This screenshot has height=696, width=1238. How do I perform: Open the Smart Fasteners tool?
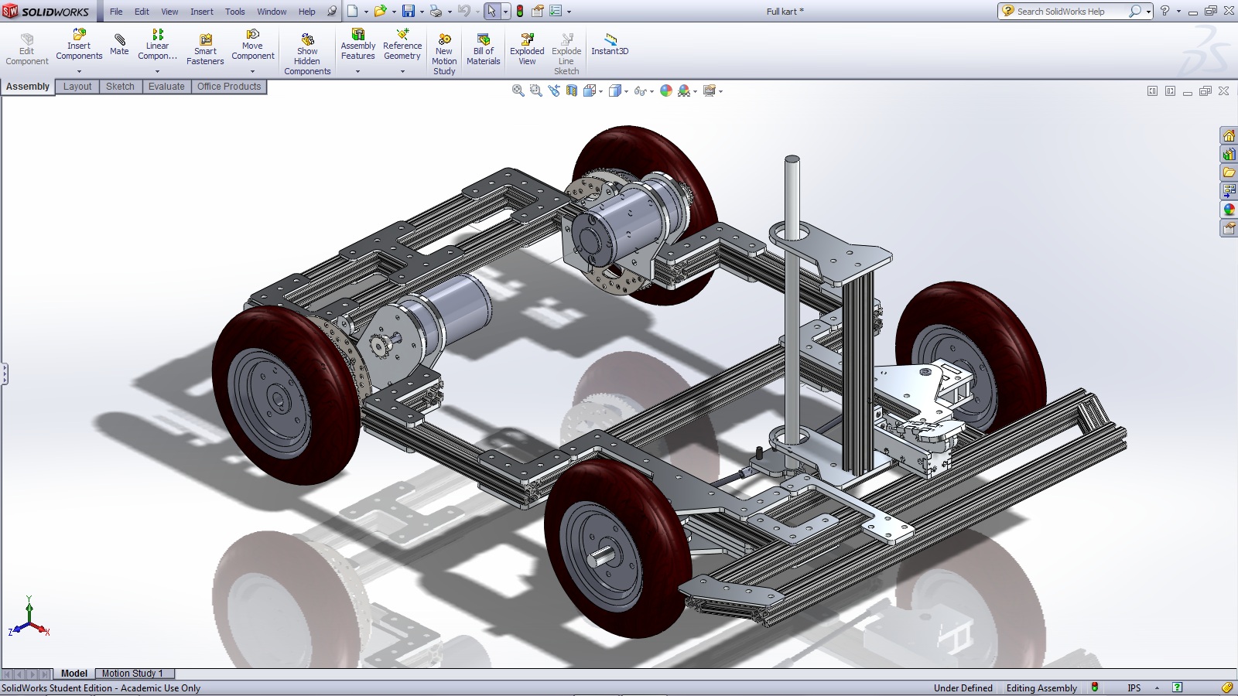click(x=205, y=49)
